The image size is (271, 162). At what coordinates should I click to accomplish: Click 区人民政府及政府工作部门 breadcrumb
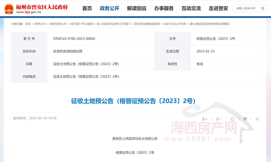tap(114, 24)
